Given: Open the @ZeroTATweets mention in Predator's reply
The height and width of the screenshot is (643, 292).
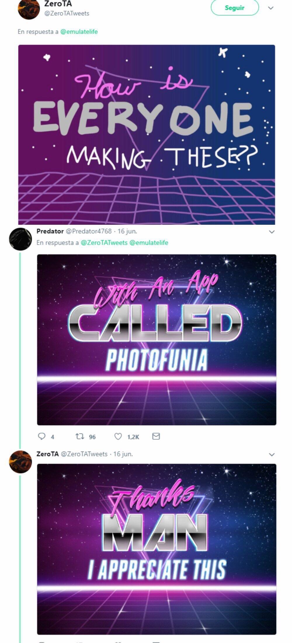Looking at the screenshot, I should (x=104, y=243).
